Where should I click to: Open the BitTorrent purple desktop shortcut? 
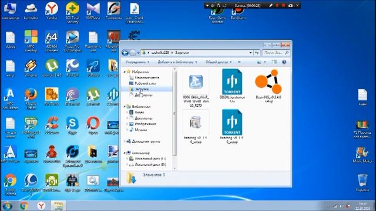(x=72, y=97)
